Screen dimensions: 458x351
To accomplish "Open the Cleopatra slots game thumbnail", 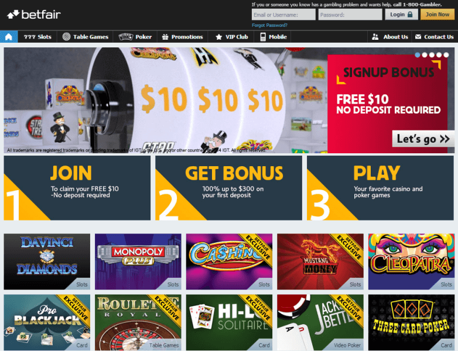I will [411, 261].
